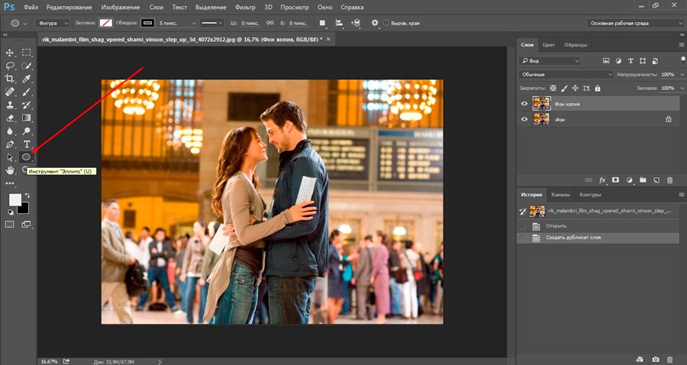Open the Обычные blend mode dropdown
The height and width of the screenshot is (365, 687).
[x=566, y=75]
